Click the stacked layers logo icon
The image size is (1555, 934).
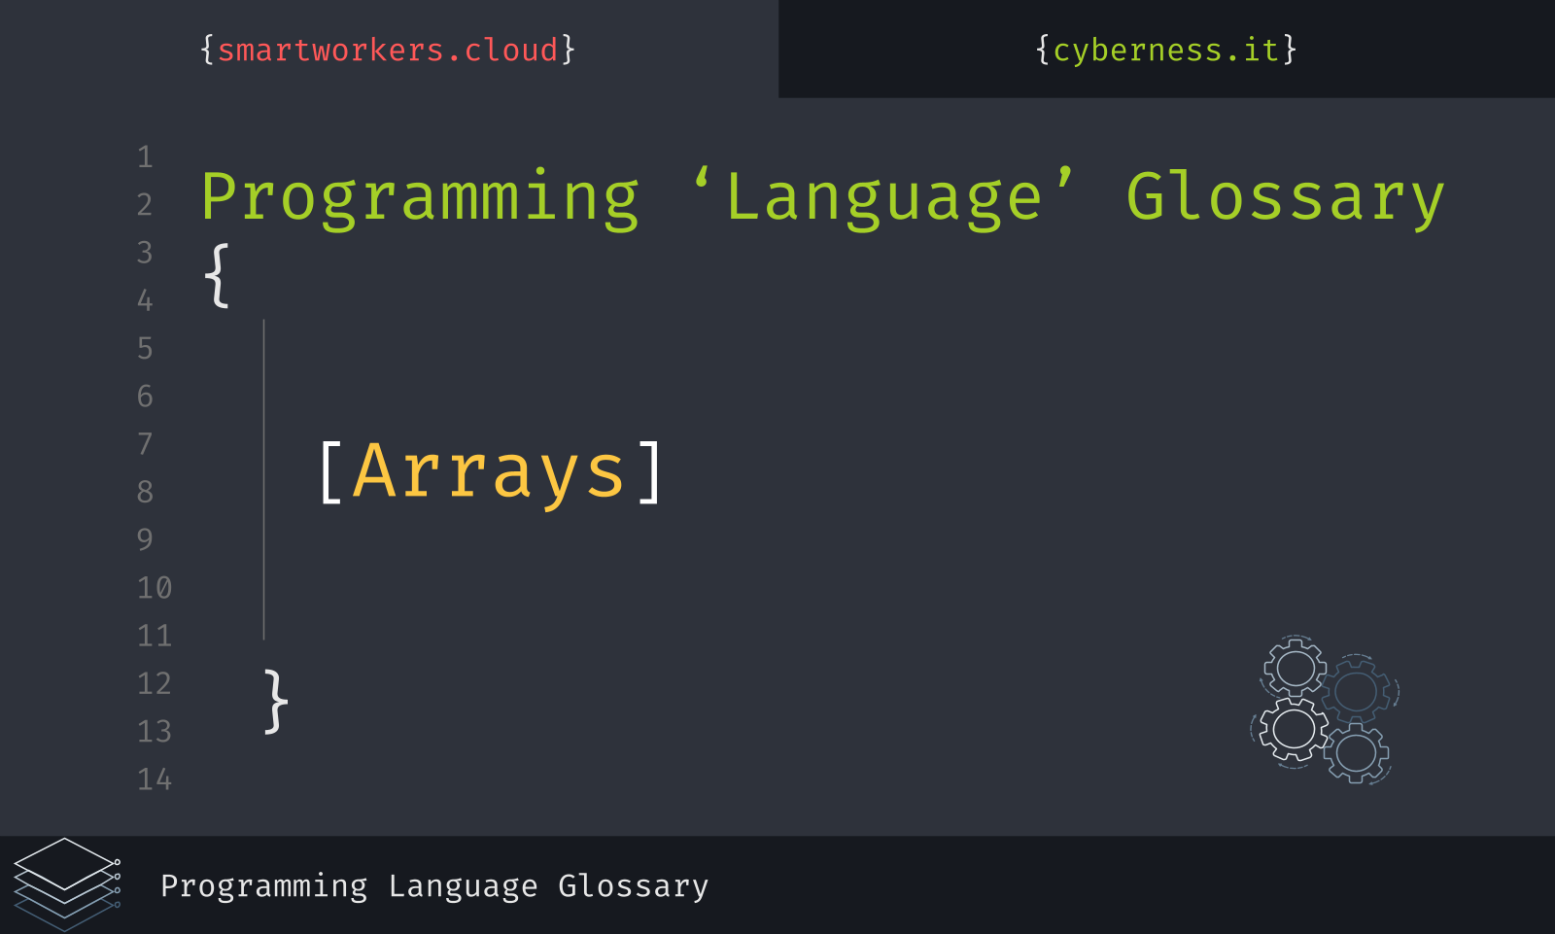tap(67, 884)
